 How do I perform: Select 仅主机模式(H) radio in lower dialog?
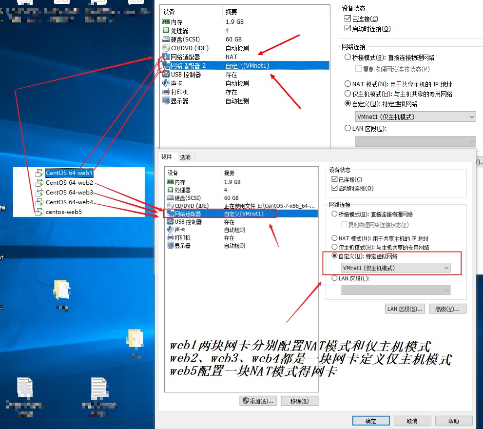(x=334, y=247)
